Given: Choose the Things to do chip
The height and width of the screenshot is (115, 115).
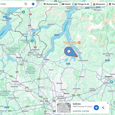Looking at the screenshot, I should tap(82, 4).
